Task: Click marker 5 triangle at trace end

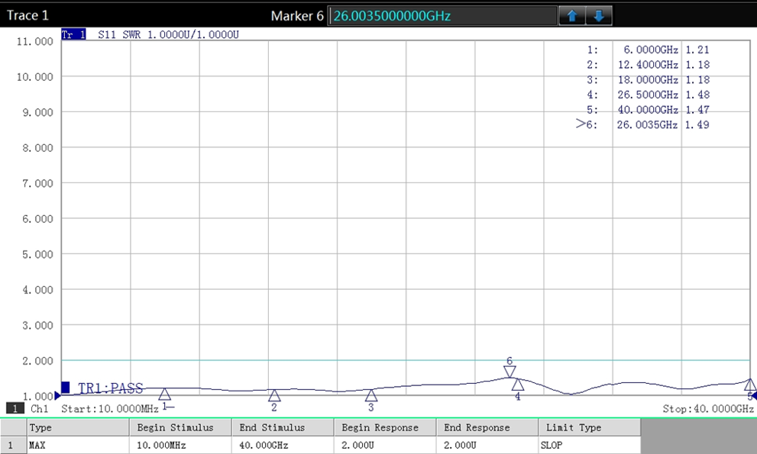Action: 750,385
